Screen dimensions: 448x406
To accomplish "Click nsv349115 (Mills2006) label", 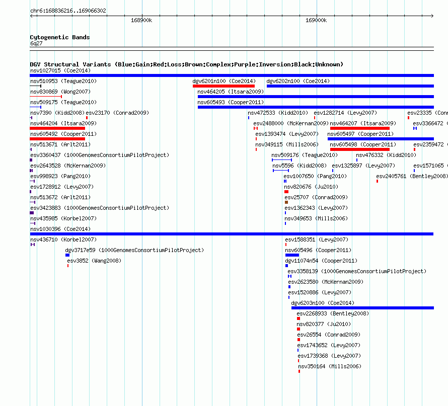I will click(x=287, y=144).
